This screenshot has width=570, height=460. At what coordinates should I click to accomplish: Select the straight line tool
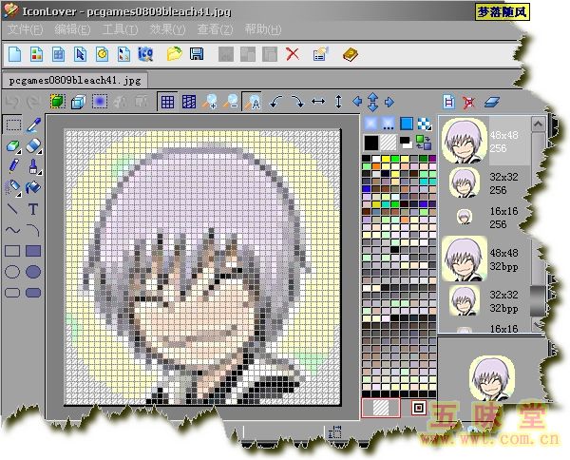coord(12,208)
